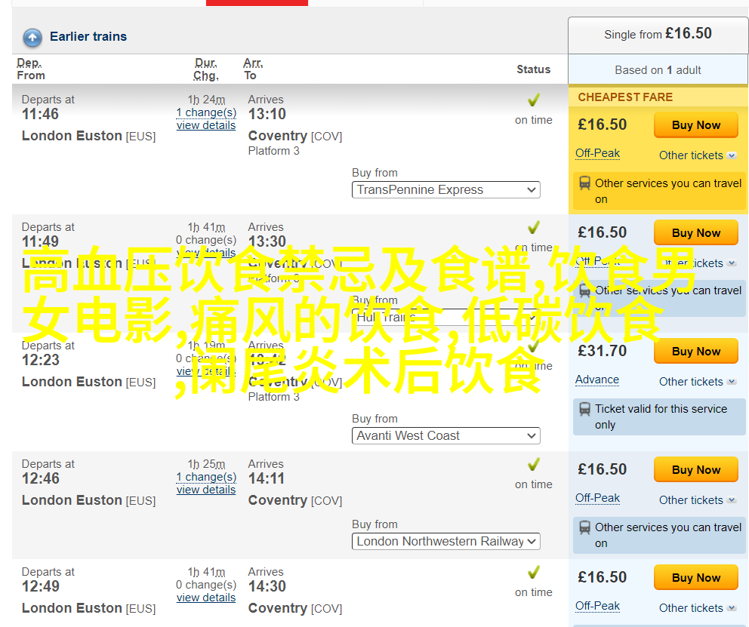749x627 pixels.
Task: Click the Advance ticket type link
Action: pyautogui.click(x=596, y=380)
